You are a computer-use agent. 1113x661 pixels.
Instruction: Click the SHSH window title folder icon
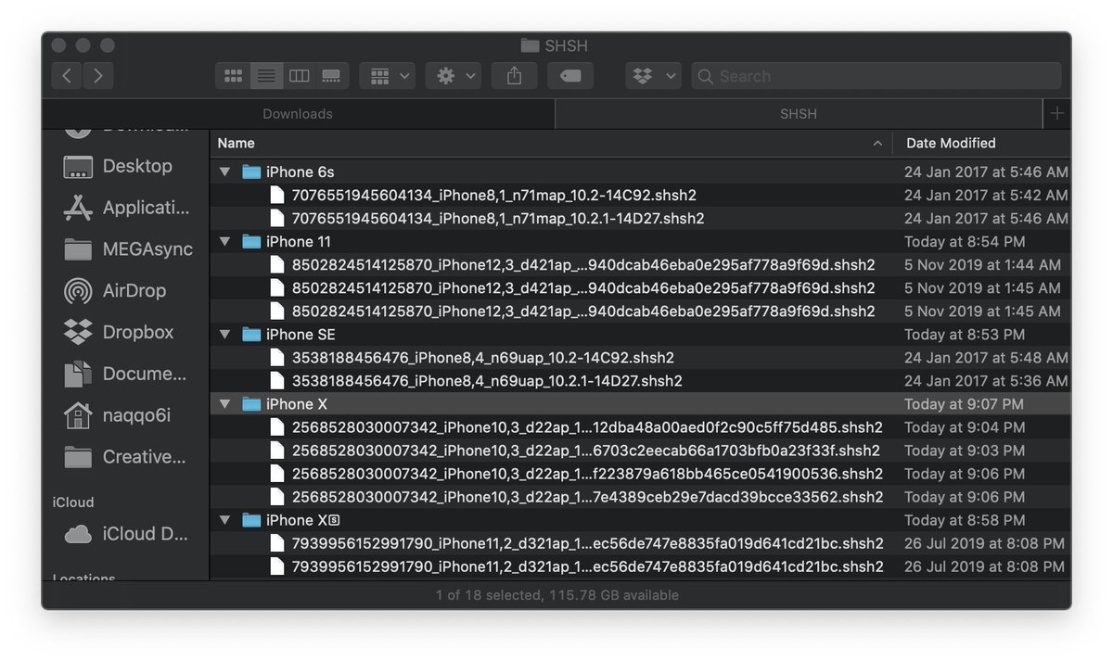pos(530,45)
